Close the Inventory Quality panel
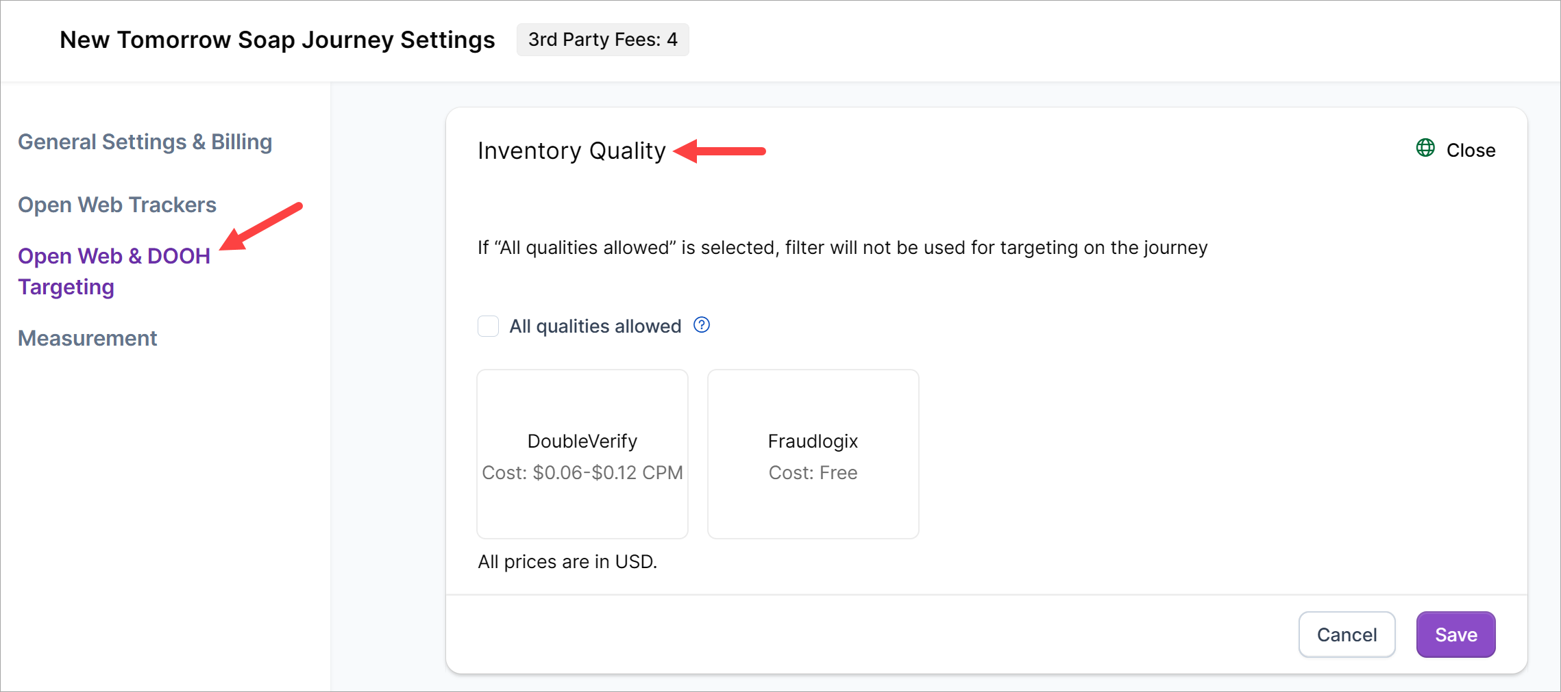 tap(1471, 150)
